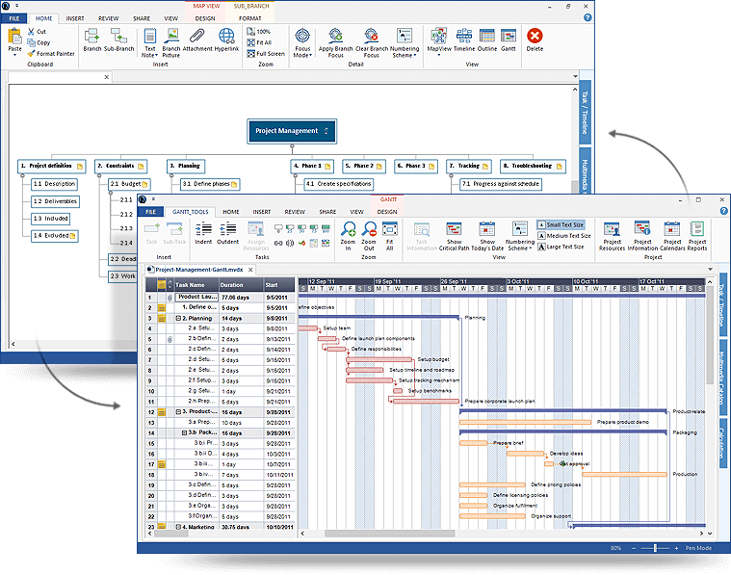
Task: Open Project Resources
Action: click(613, 236)
